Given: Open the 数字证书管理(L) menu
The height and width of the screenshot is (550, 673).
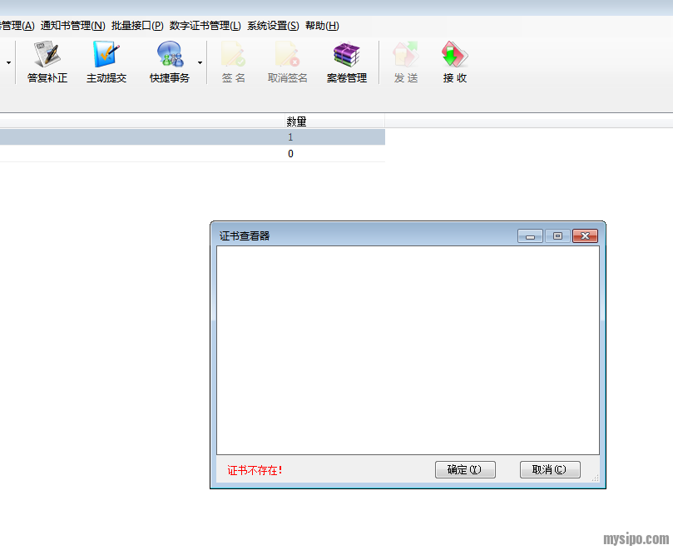Looking at the screenshot, I should coord(205,26).
